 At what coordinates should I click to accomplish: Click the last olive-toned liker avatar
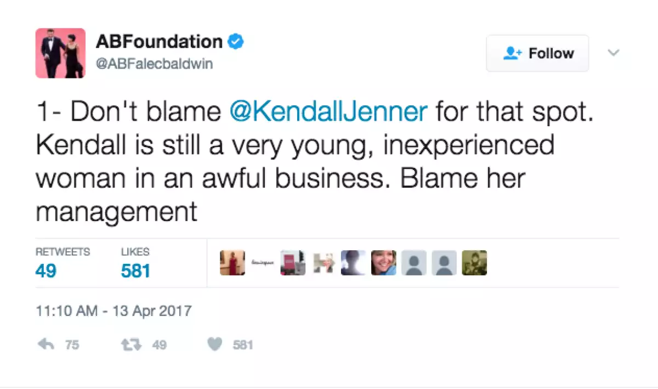click(x=474, y=263)
